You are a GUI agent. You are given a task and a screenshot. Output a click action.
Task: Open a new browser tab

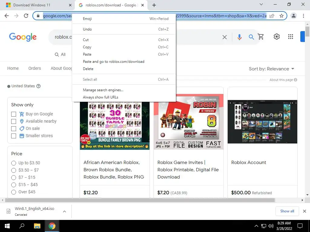(x=154, y=5)
